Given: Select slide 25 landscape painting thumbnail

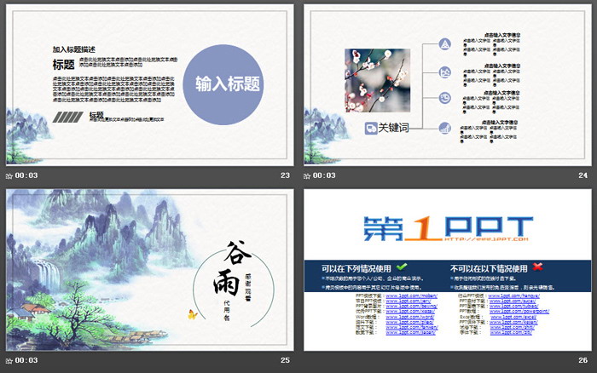Looking at the screenshot, I should pyautogui.click(x=149, y=270).
